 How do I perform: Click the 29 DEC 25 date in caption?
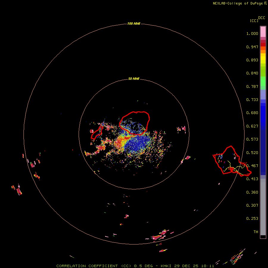(186, 266)
